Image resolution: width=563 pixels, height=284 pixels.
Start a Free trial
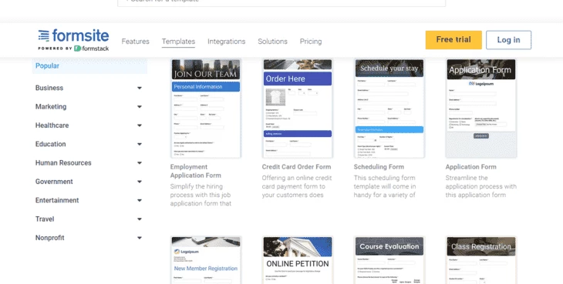[453, 40]
